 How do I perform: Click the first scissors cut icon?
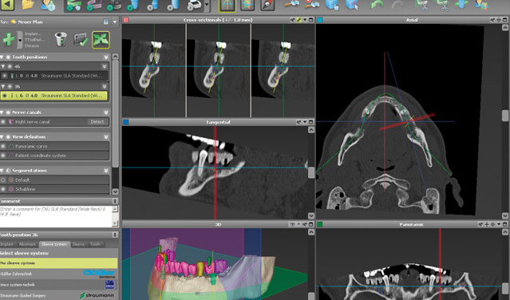click(422, 6)
